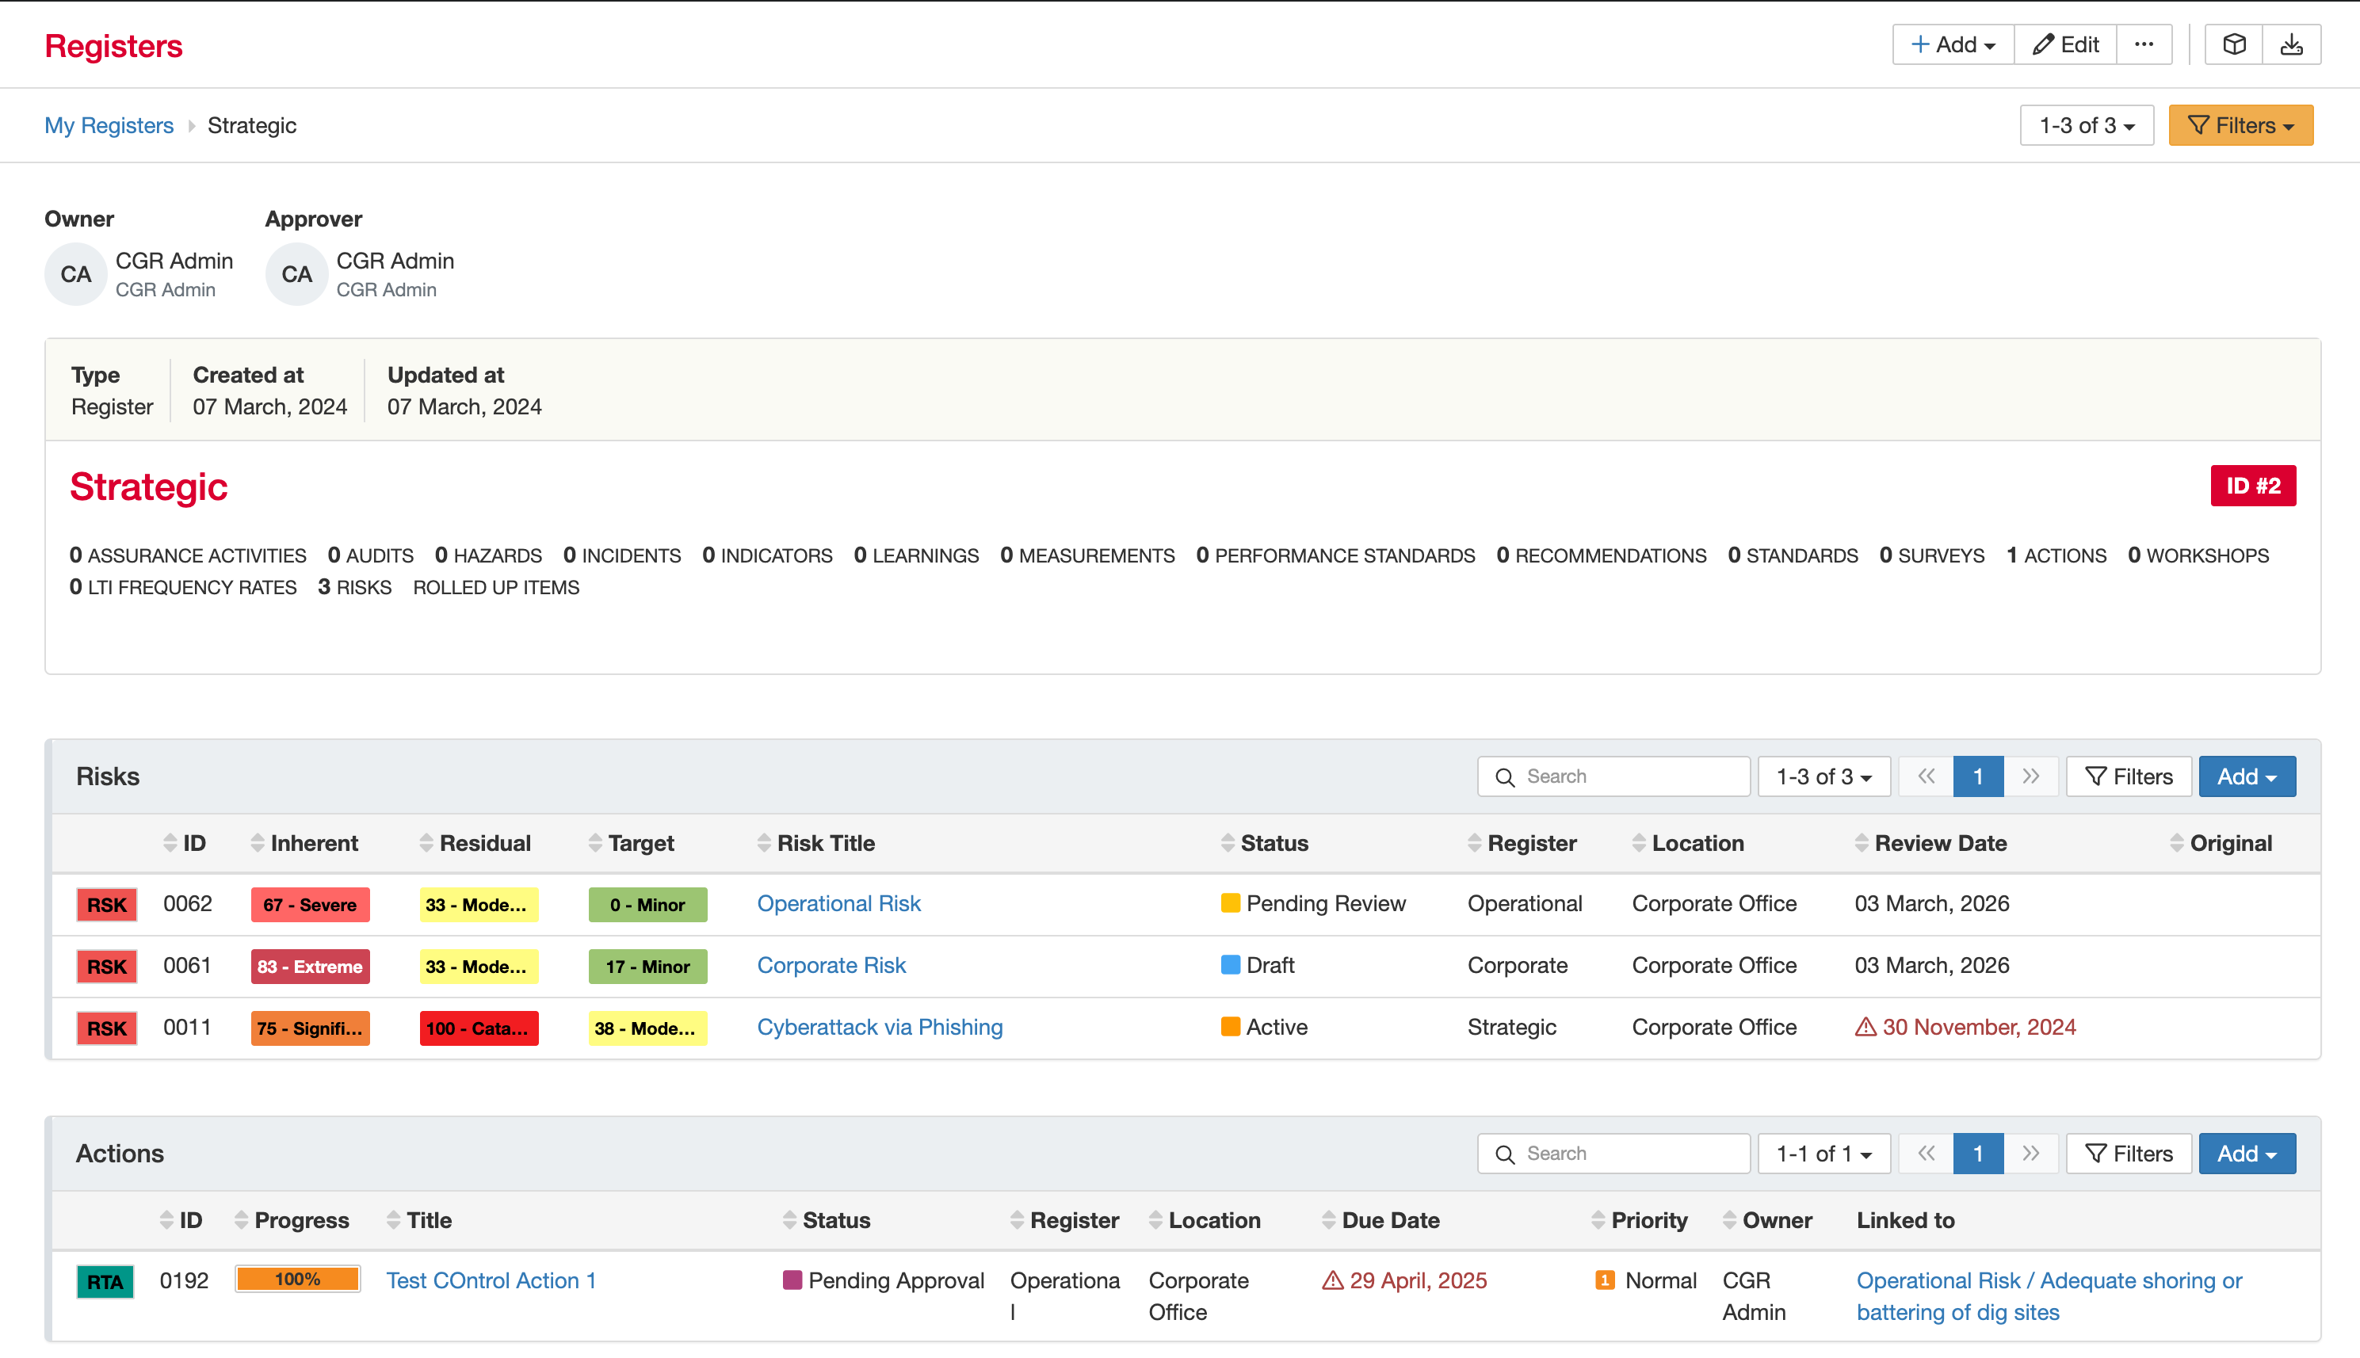
Task: Open Risks 1-3 of 3 page size dropdown
Action: pyautogui.click(x=1823, y=776)
